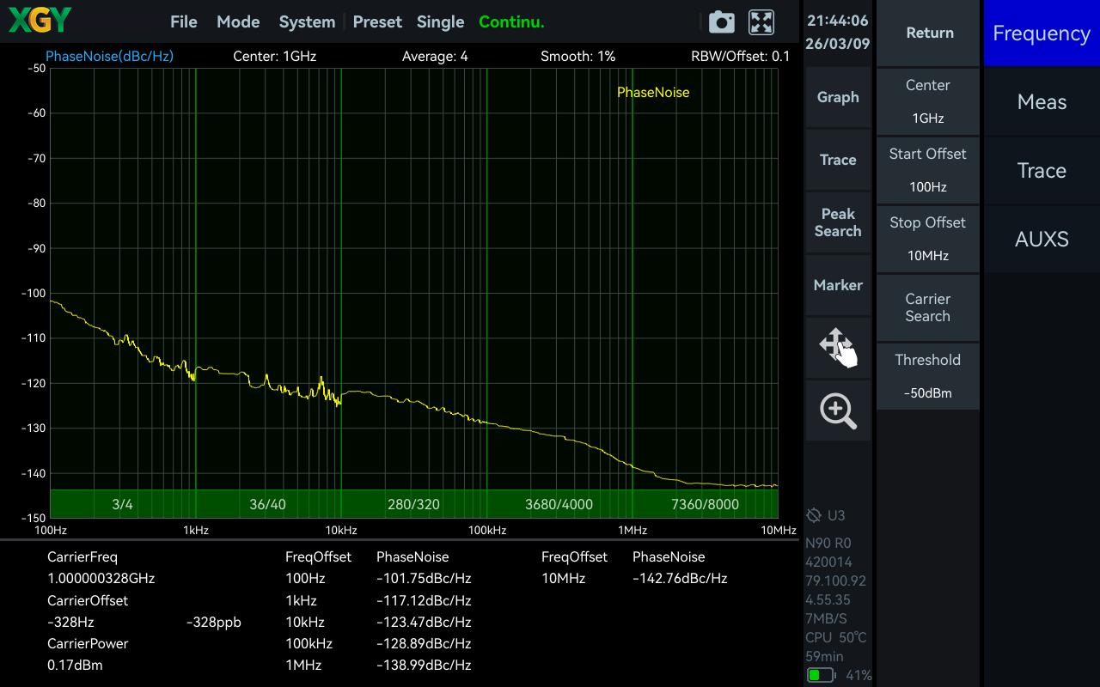The height and width of the screenshot is (687, 1100).
Task: Edit the Start Offset 100Hz value
Action: 928,170
